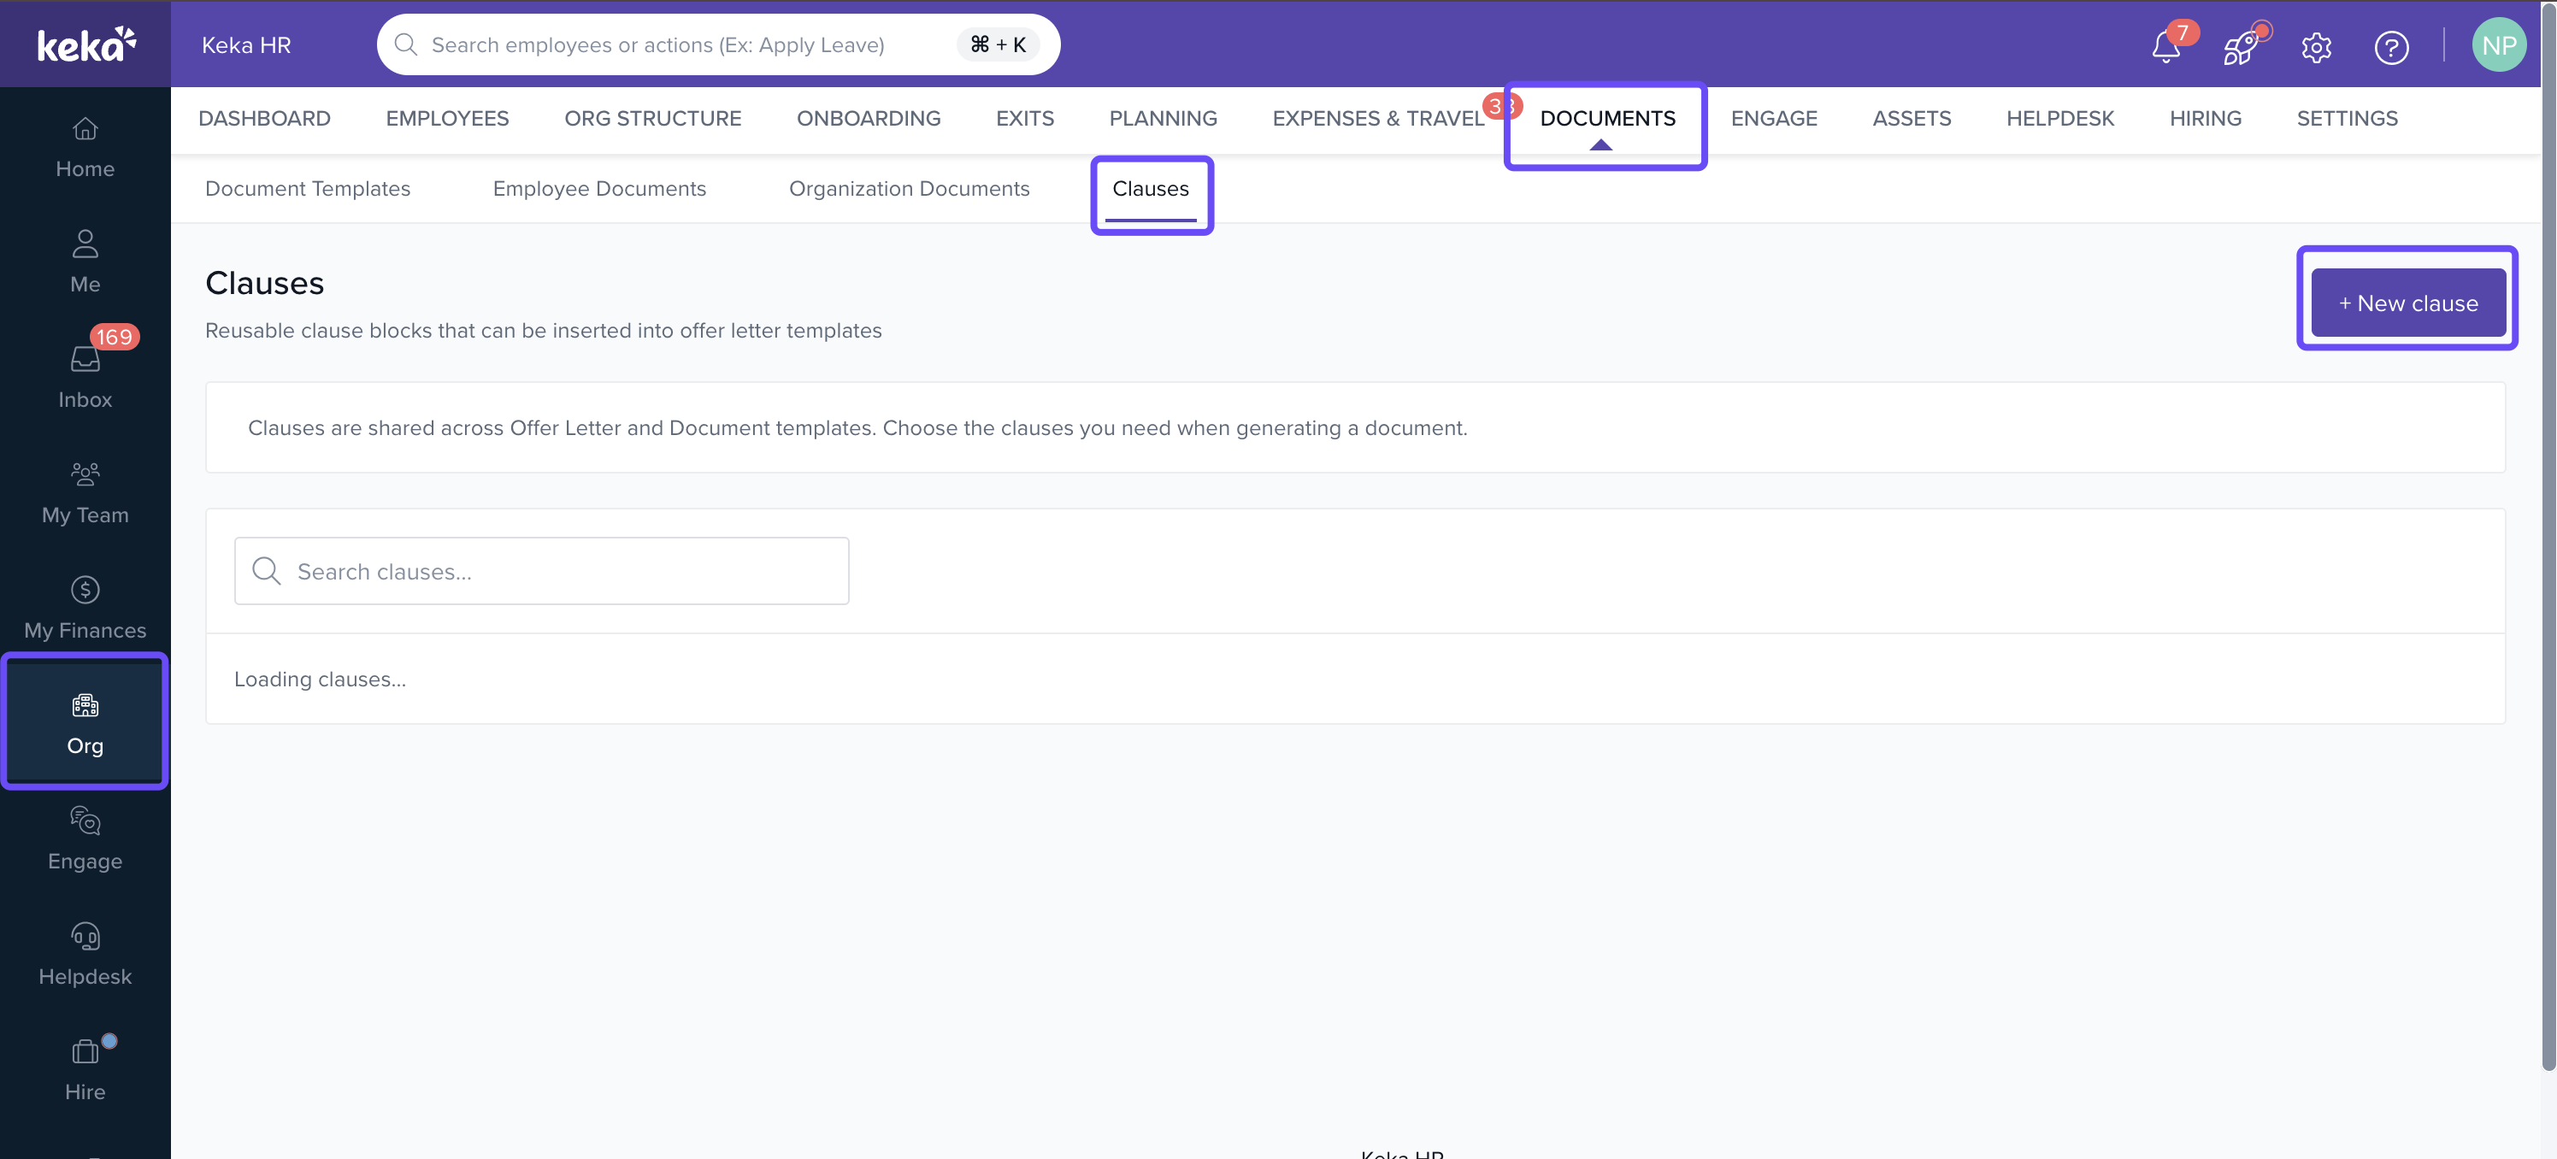Open the Hire section in sidebar
Viewport: 2557px width, 1159px height.
(85, 1071)
